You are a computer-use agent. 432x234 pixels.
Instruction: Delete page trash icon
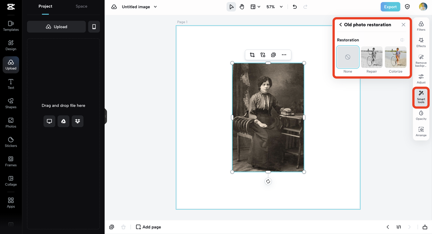click(124, 227)
